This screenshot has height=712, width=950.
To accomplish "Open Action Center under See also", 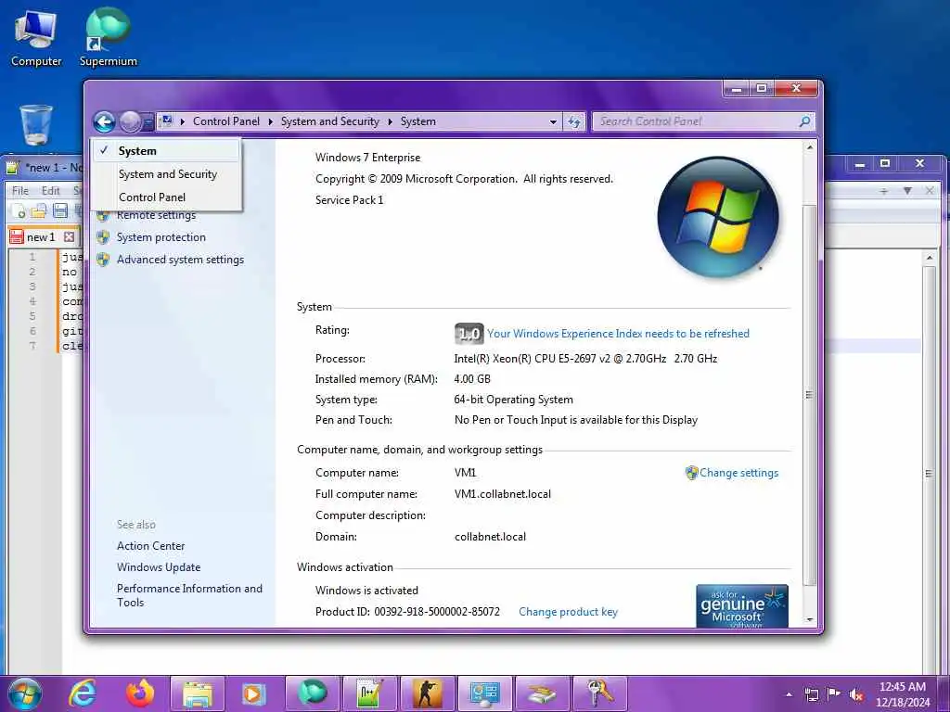I will pyautogui.click(x=151, y=546).
